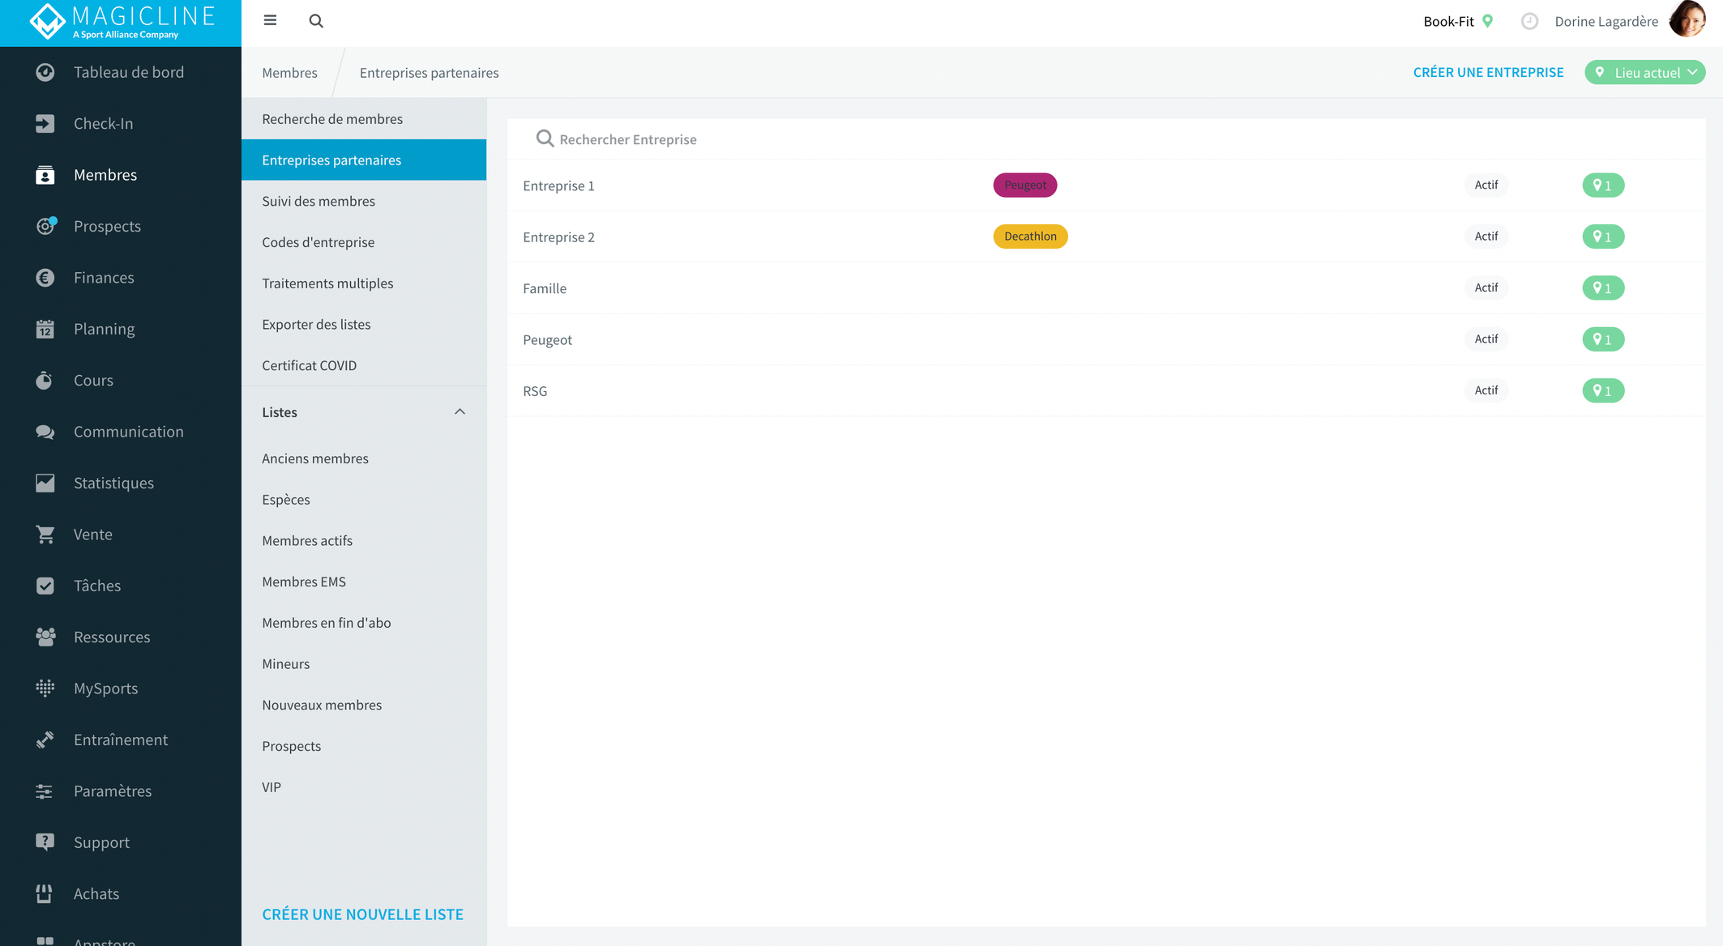The width and height of the screenshot is (1723, 946).
Task: Click the MySports dots icon
Action: 45,688
